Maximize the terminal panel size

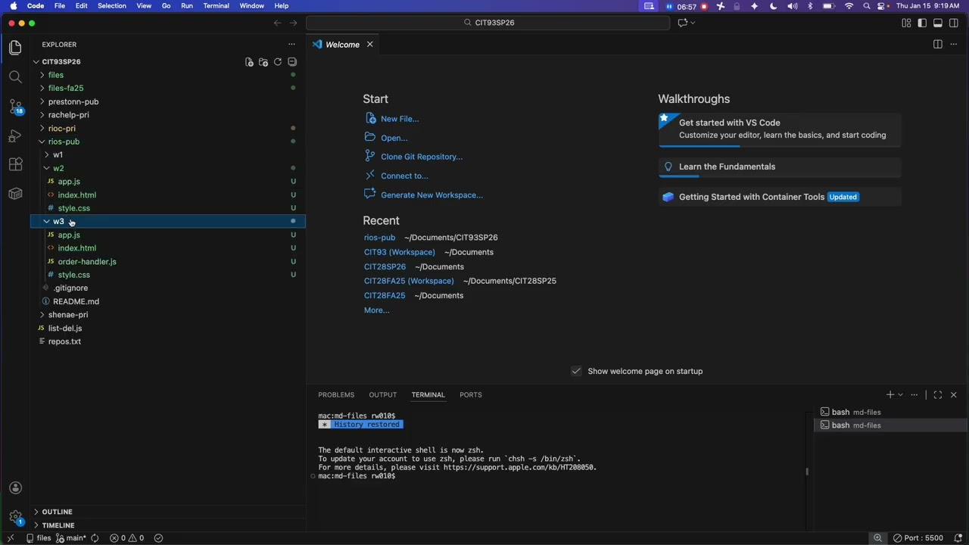pos(938,395)
